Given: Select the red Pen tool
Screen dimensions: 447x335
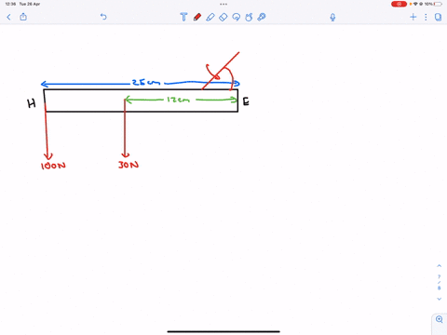Looking at the screenshot, I should pyautogui.click(x=197, y=17).
